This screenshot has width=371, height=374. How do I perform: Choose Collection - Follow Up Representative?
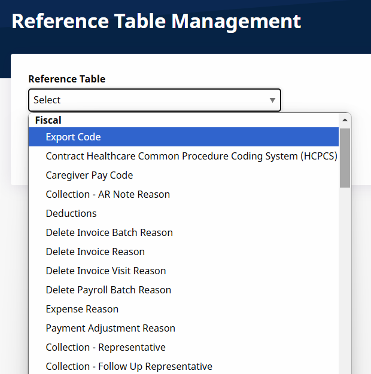[129, 366]
